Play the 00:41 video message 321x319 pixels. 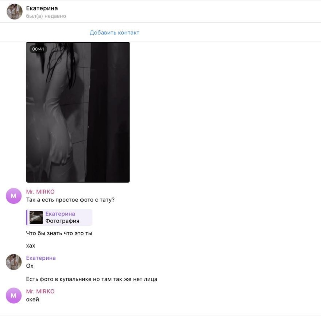[x=78, y=112]
